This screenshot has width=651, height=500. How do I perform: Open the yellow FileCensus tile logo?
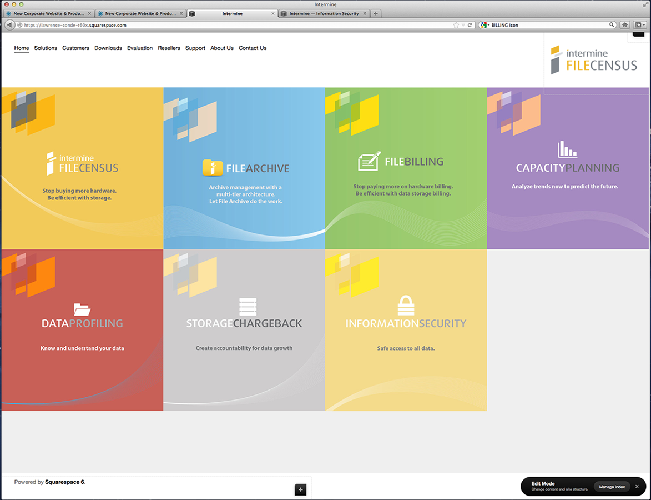[x=82, y=163]
